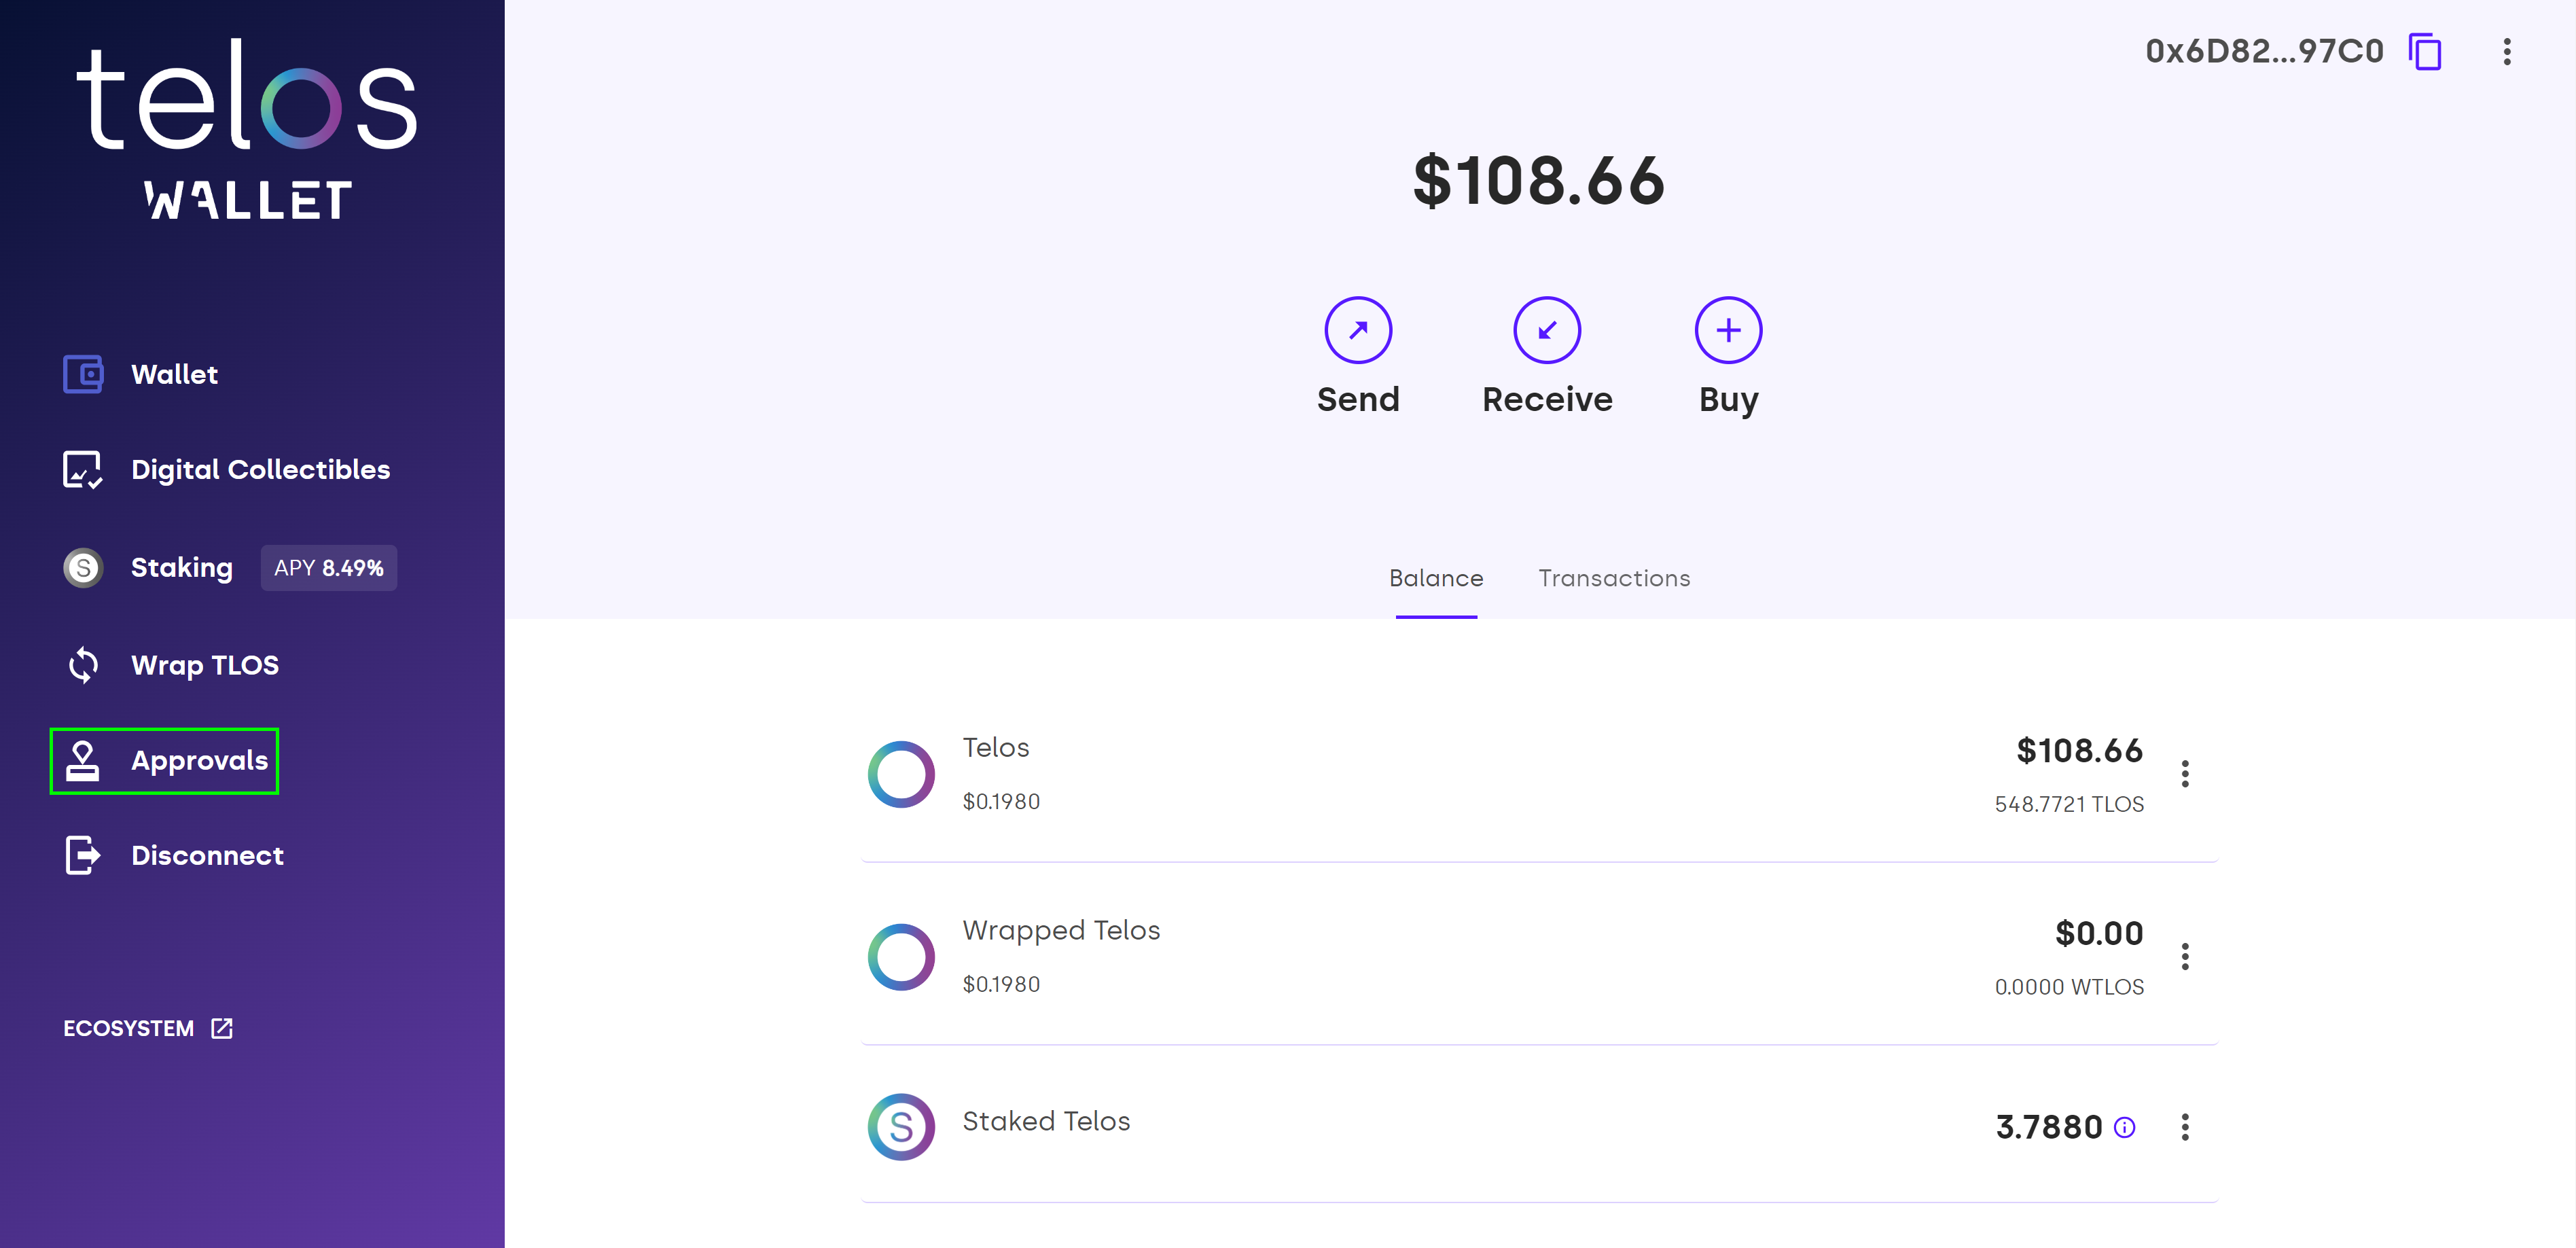Select the Balance tab

(1435, 578)
